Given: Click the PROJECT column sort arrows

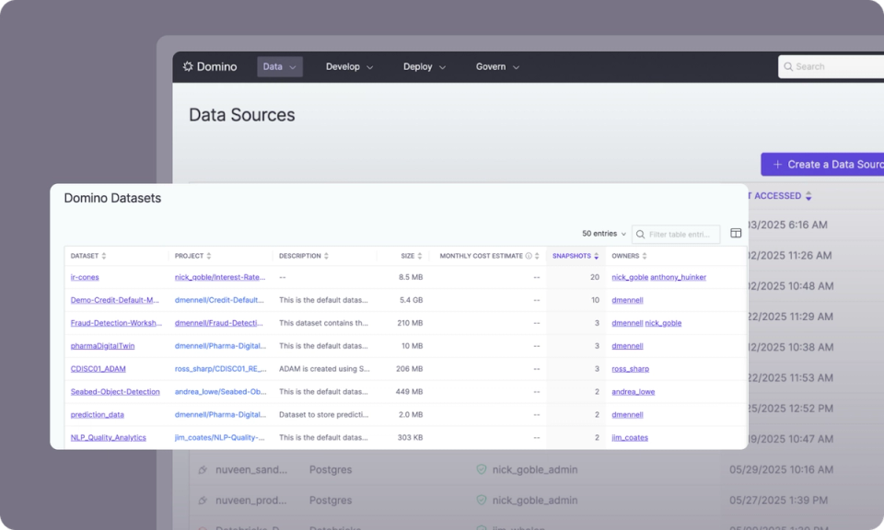Looking at the screenshot, I should (x=208, y=256).
